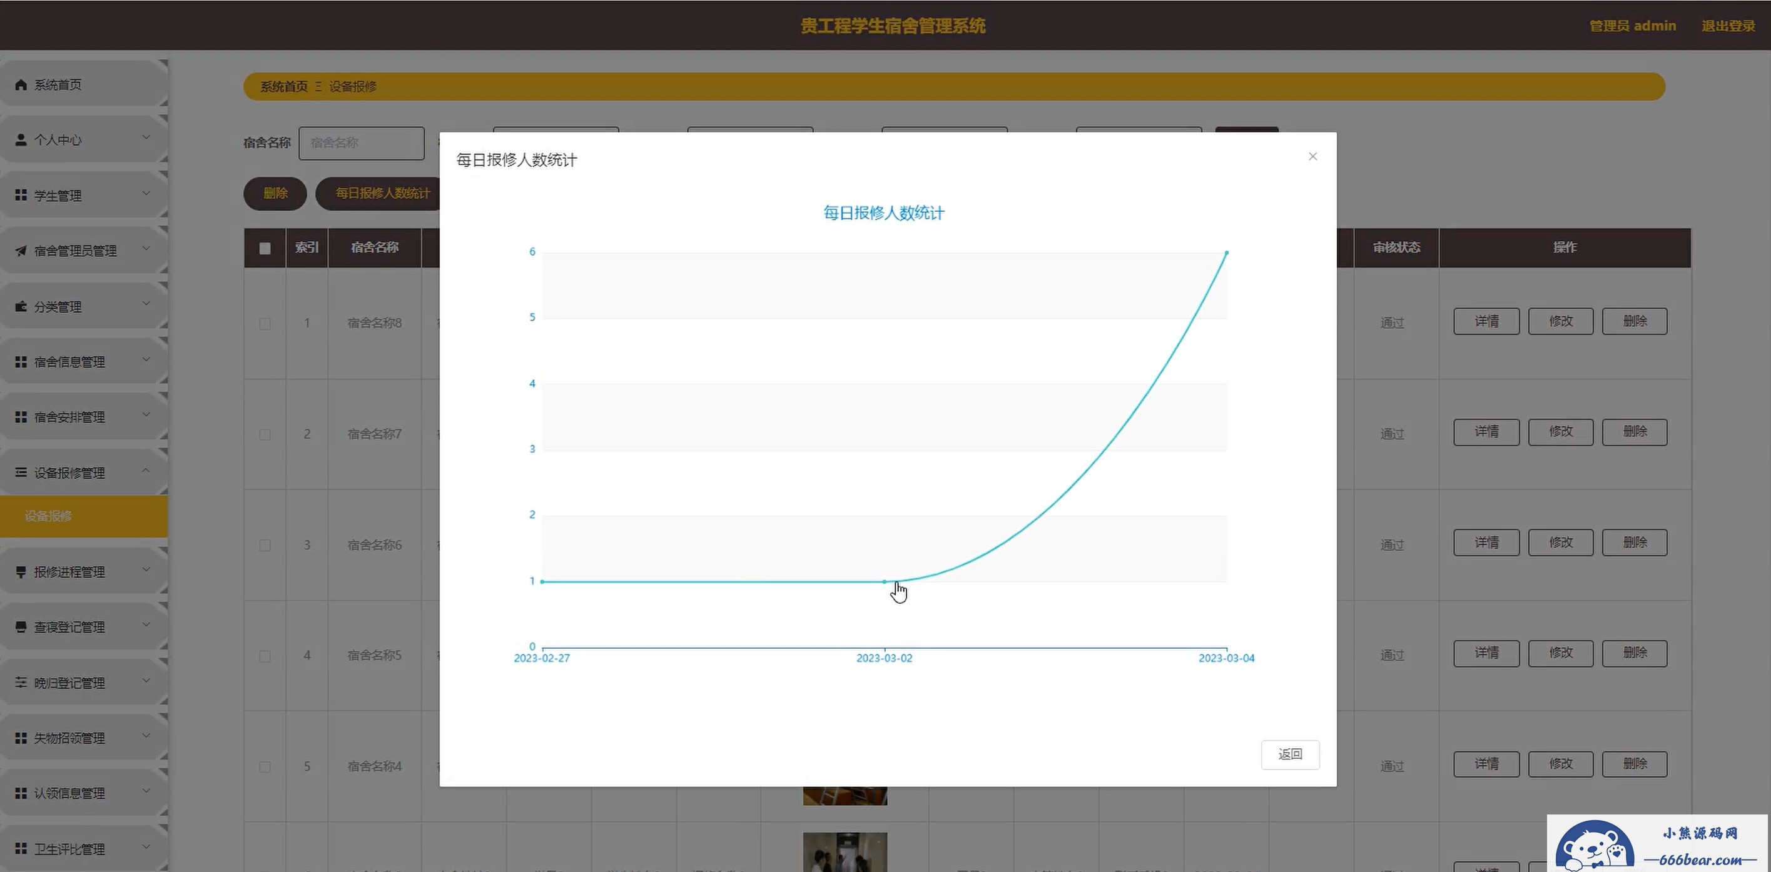Viewport: 1771px width, 872px height.
Task: Click the chart data point at 2023-03-02
Action: (884, 581)
